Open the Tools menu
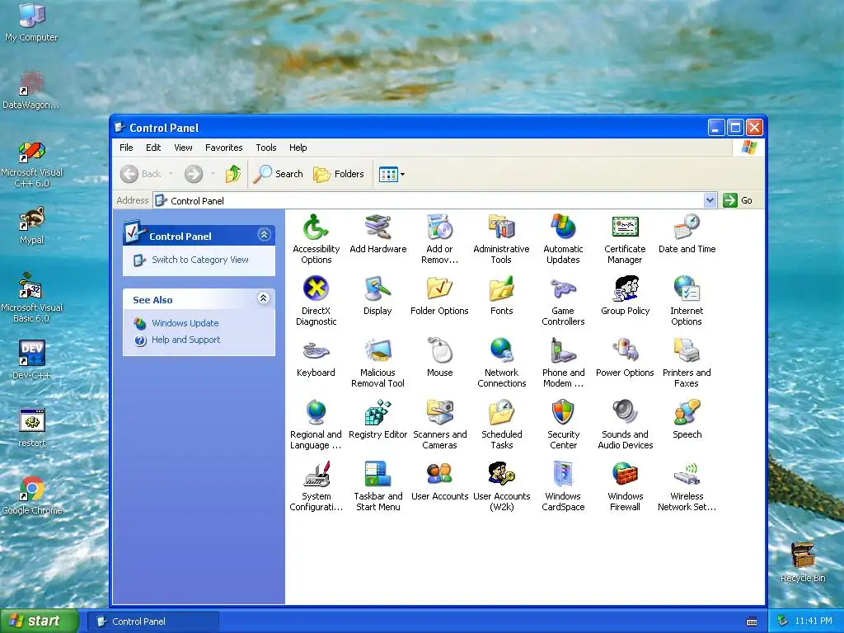 point(266,148)
